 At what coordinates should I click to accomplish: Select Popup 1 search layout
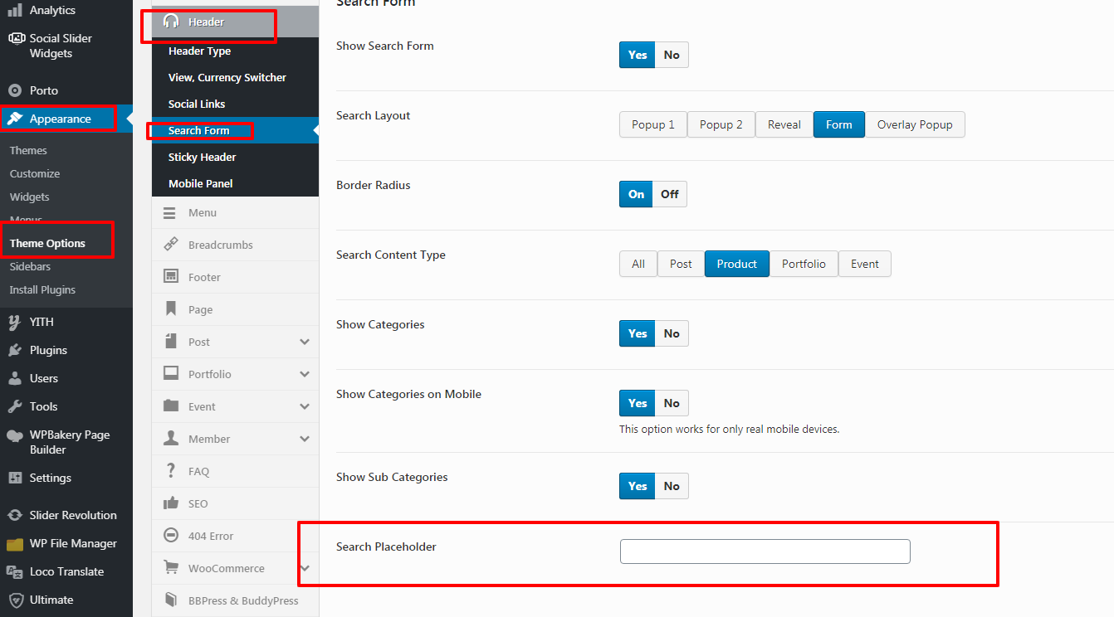653,124
